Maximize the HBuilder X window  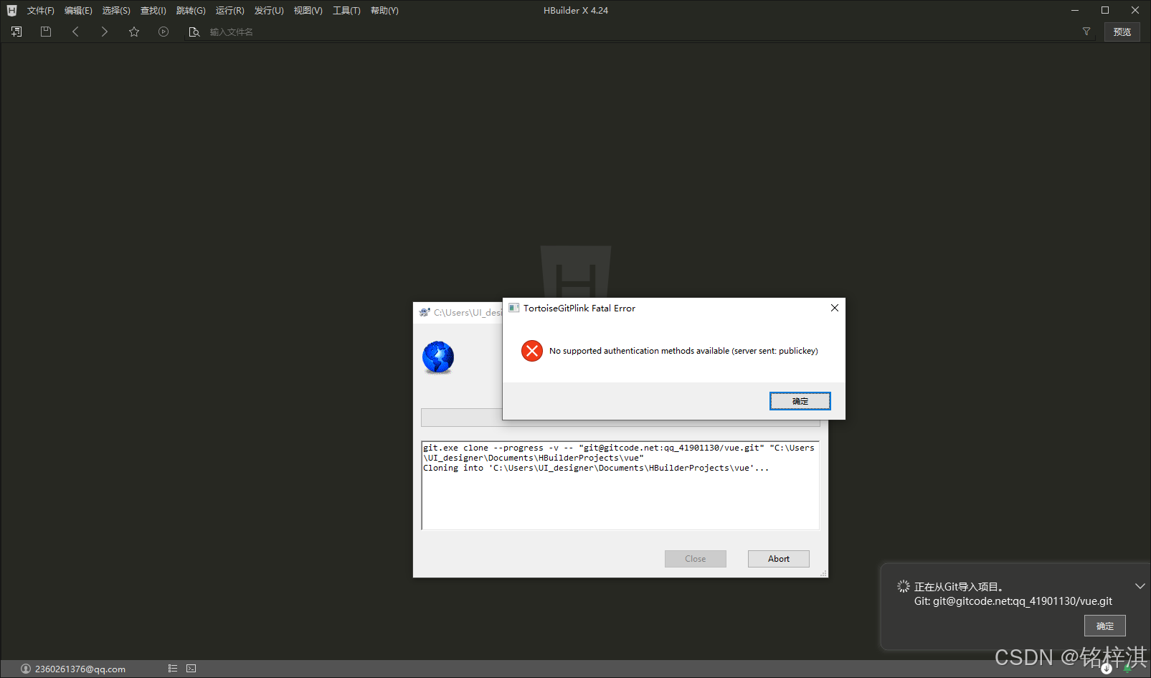tap(1105, 10)
